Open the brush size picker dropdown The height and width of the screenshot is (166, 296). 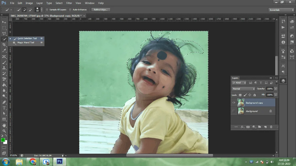41,10
